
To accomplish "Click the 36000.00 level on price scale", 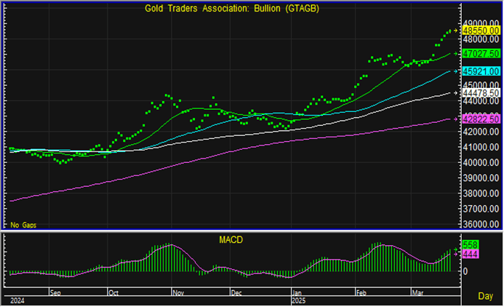I will 480,225.
